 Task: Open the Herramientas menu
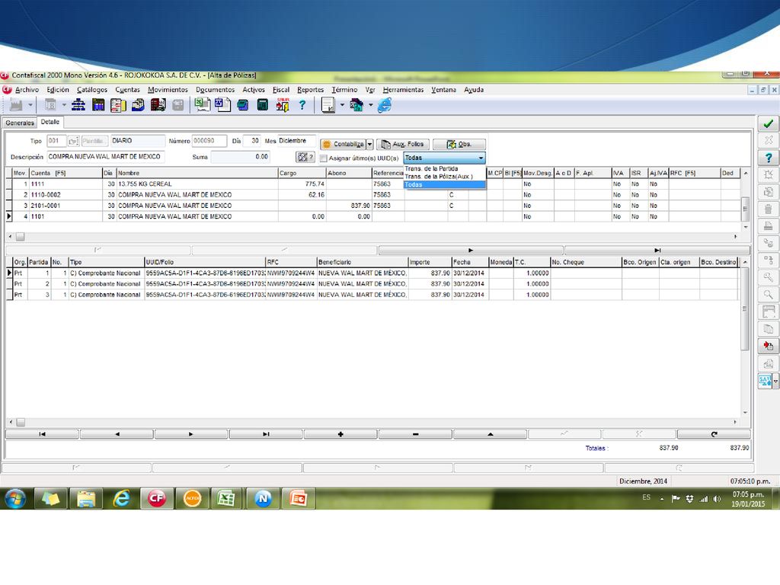[403, 90]
